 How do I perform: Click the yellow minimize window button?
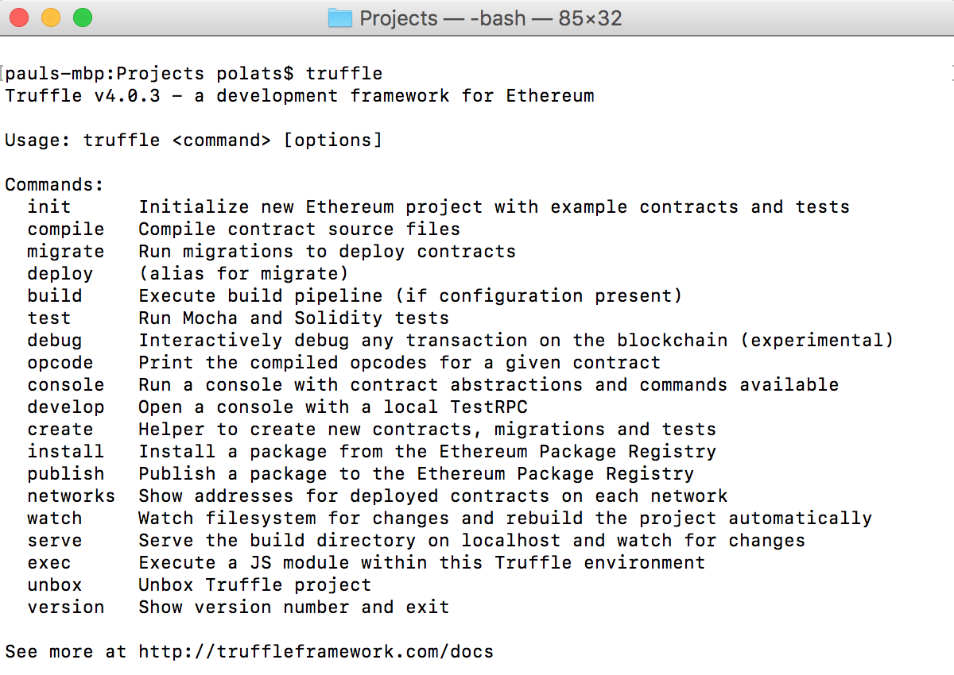click(x=51, y=17)
